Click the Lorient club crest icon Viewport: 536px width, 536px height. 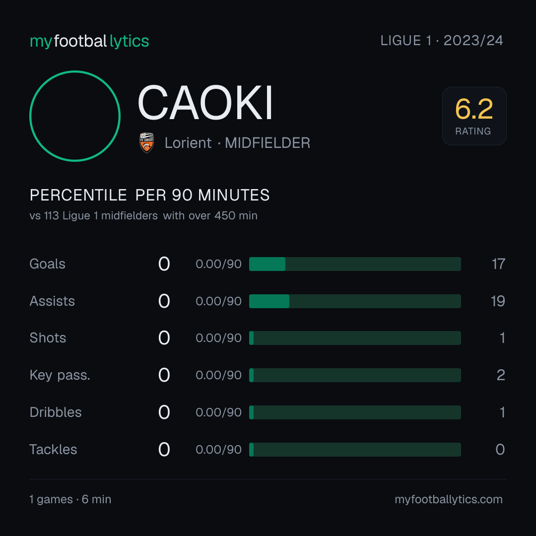[x=146, y=142]
